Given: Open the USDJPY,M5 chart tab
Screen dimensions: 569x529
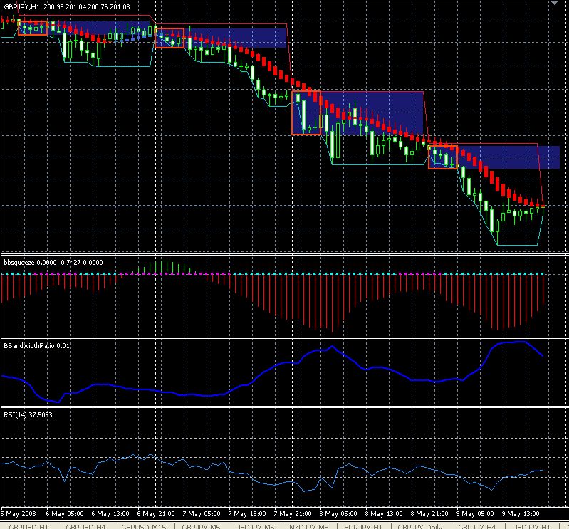Looking at the screenshot, I should tap(255, 526).
